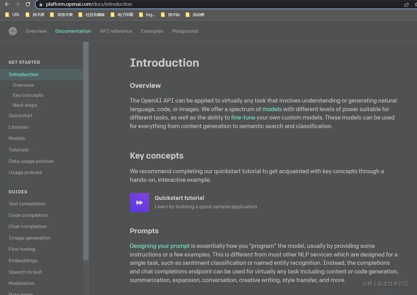Click the 'Key concepts' section heading
The image size is (417, 295).
157,156
